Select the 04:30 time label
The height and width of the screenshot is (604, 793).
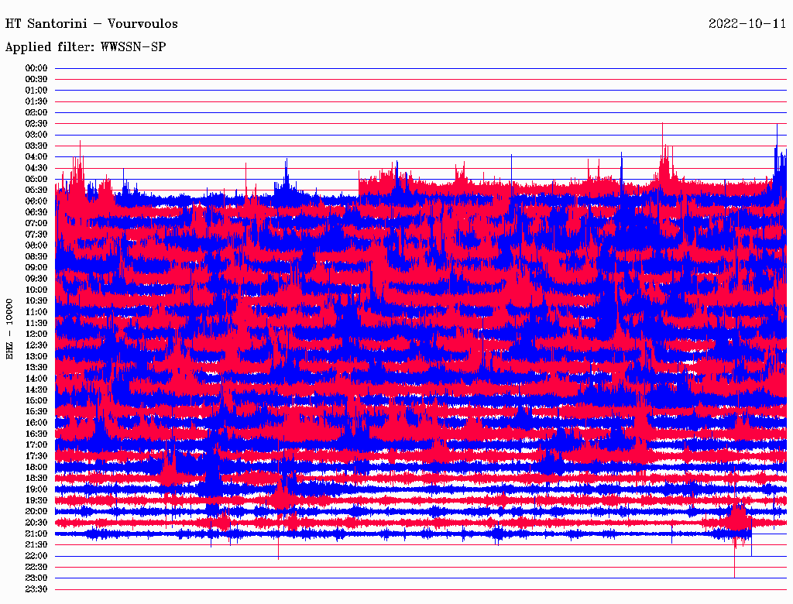[x=36, y=168]
